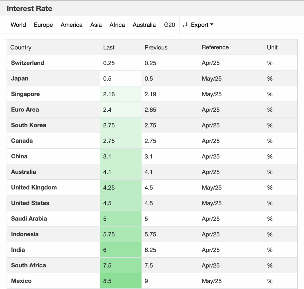
Task: Open the Switzerland country link
Action: click(28, 63)
